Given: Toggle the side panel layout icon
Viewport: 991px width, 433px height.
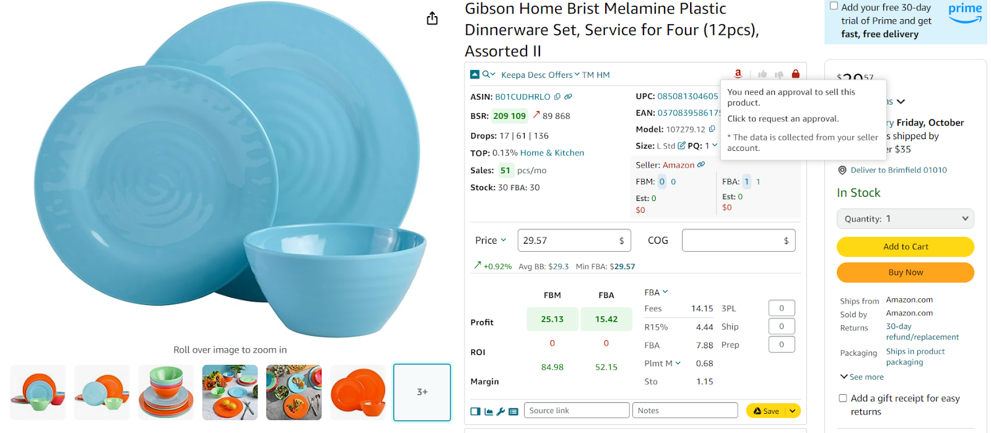Looking at the screenshot, I should point(475,411).
